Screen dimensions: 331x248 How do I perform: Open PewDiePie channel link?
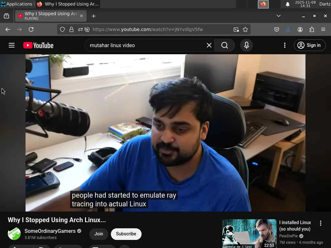(288, 236)
